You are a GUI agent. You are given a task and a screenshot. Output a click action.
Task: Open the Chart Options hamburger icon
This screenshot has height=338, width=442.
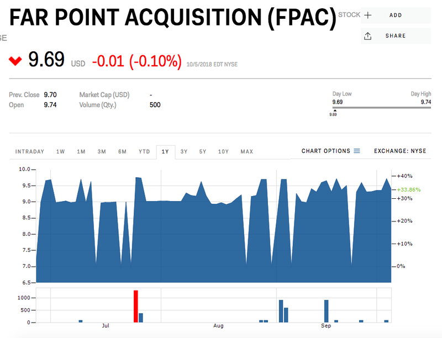(357, 151)
